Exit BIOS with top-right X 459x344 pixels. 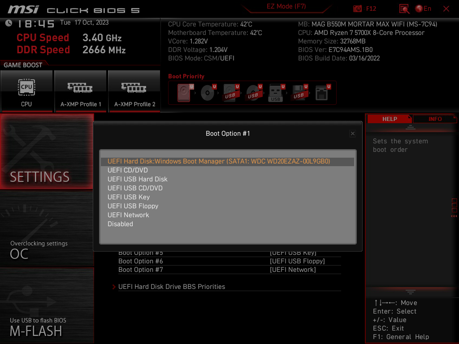click(446, 9)
